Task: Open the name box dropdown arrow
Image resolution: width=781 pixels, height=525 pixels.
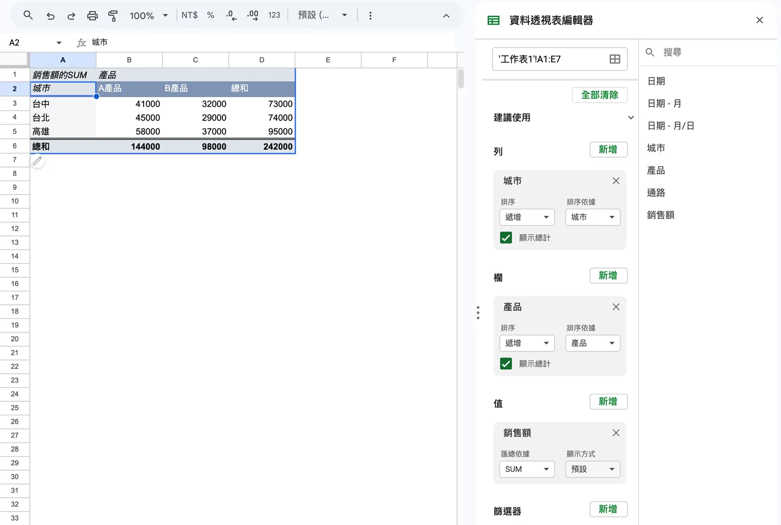Action: 59,43
